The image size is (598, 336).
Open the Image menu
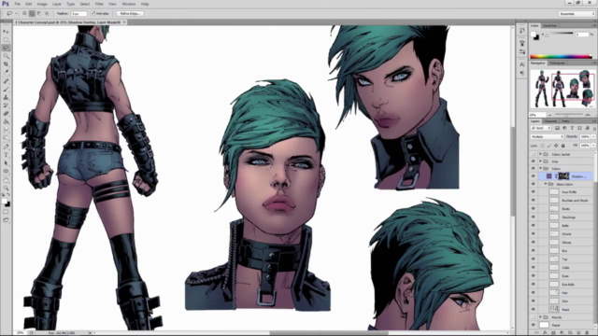[x=42, y=4]
